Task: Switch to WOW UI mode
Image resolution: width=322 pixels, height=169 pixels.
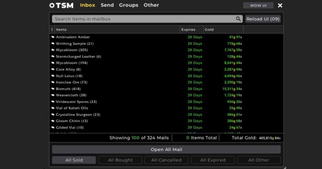Action: coord(258,5)
